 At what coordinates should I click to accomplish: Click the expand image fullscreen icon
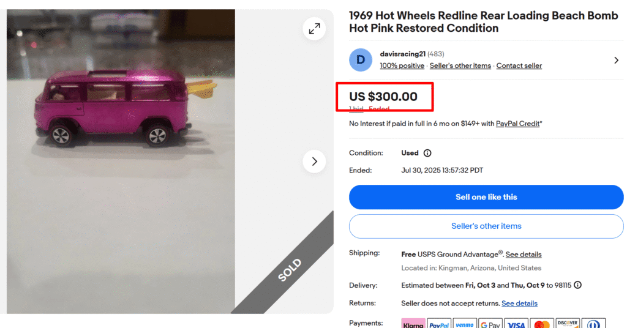314,29
